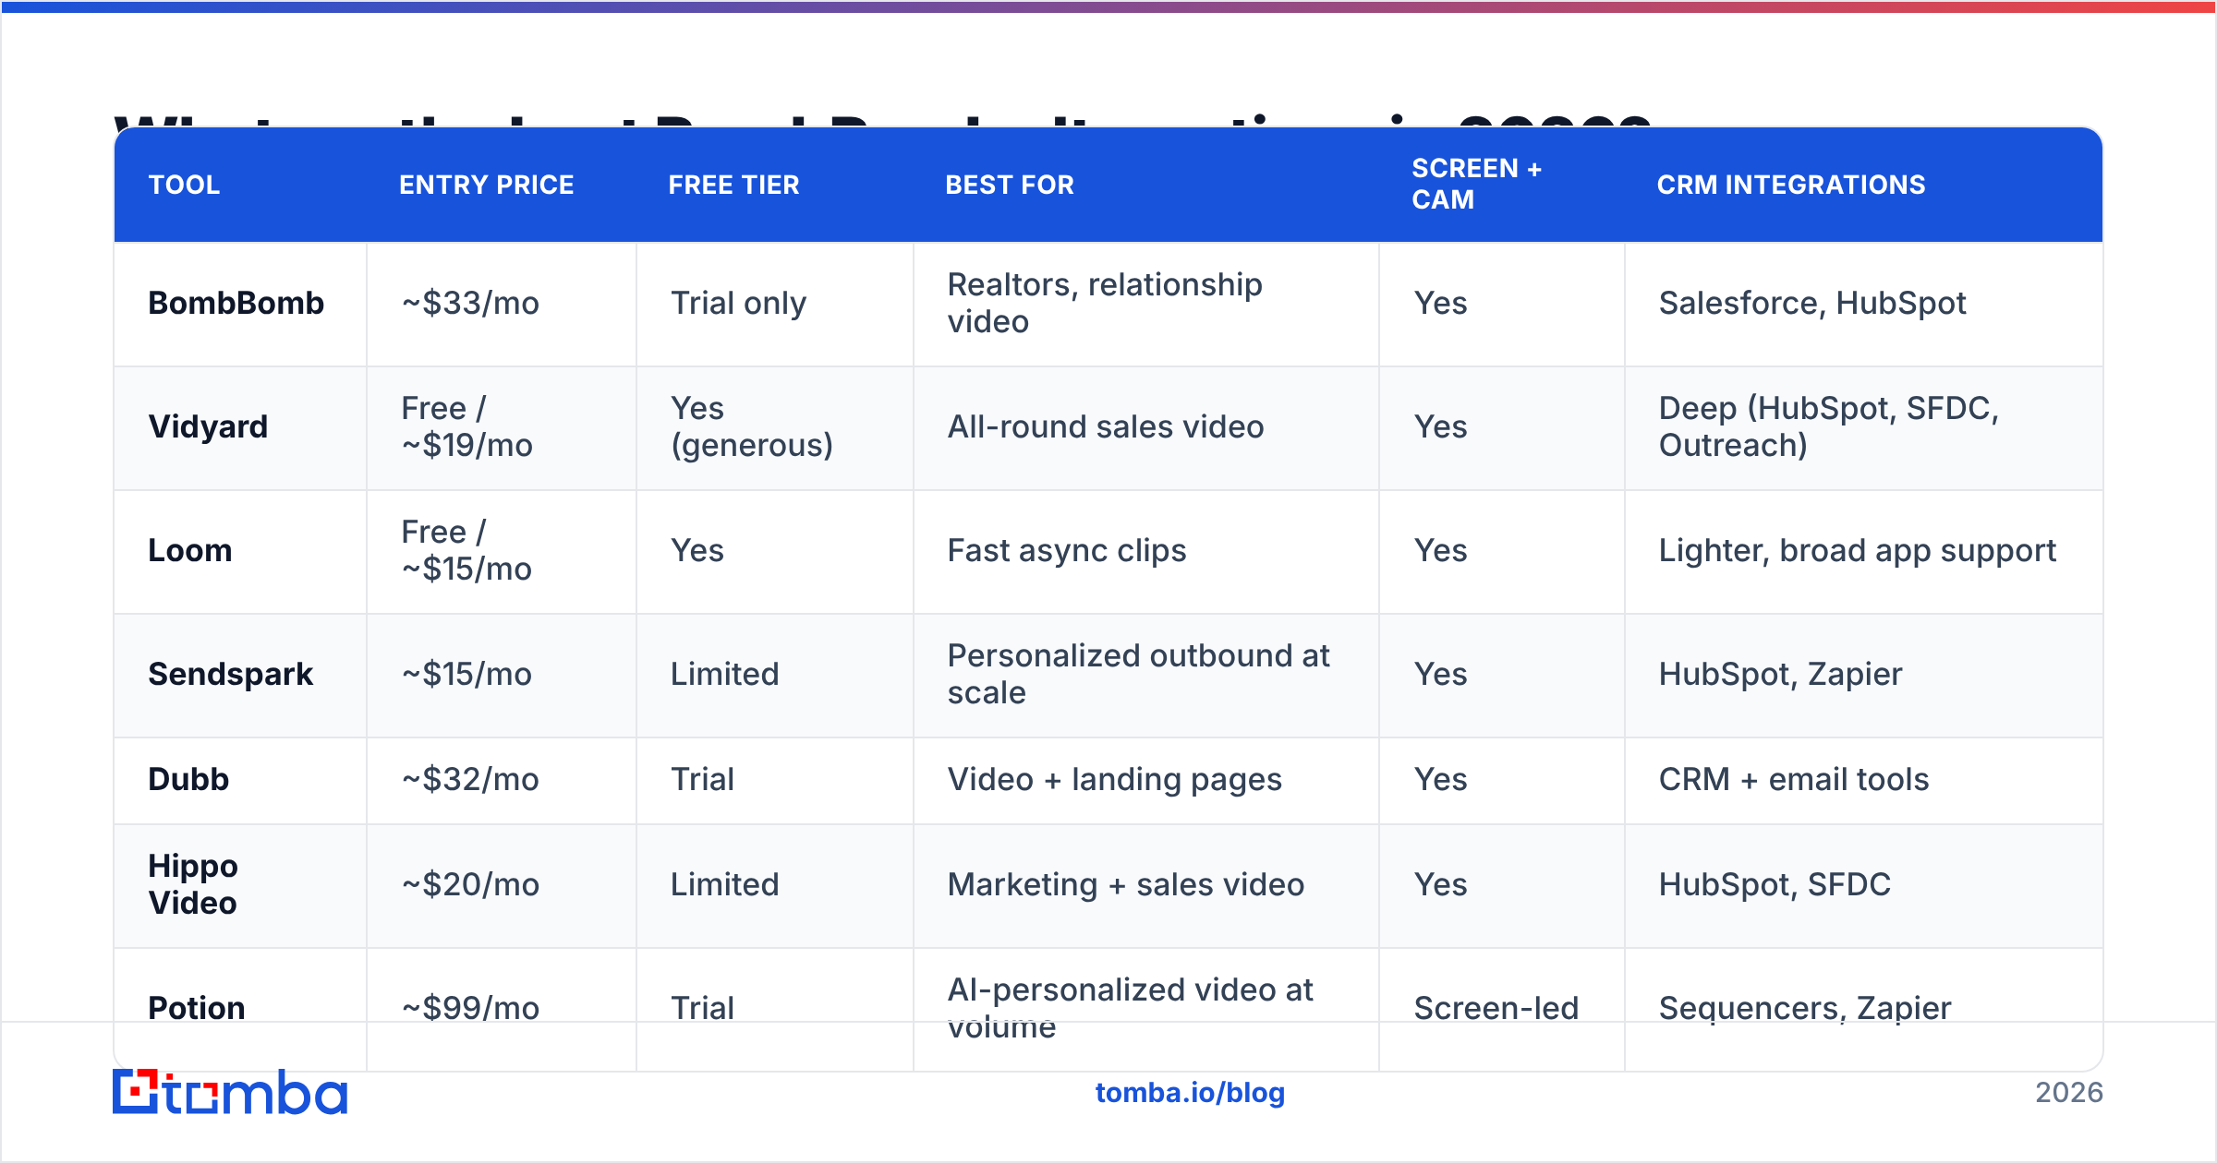Select the TOOL column header
Screen dimensions: 2217x1163
tap(185, 185)
